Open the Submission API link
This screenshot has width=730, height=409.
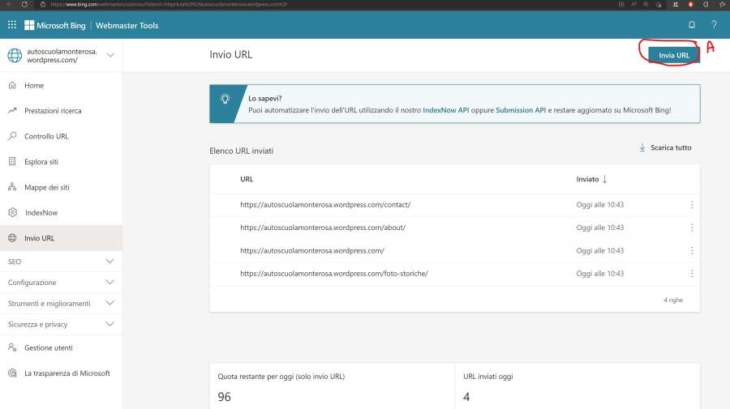[520, 109]
